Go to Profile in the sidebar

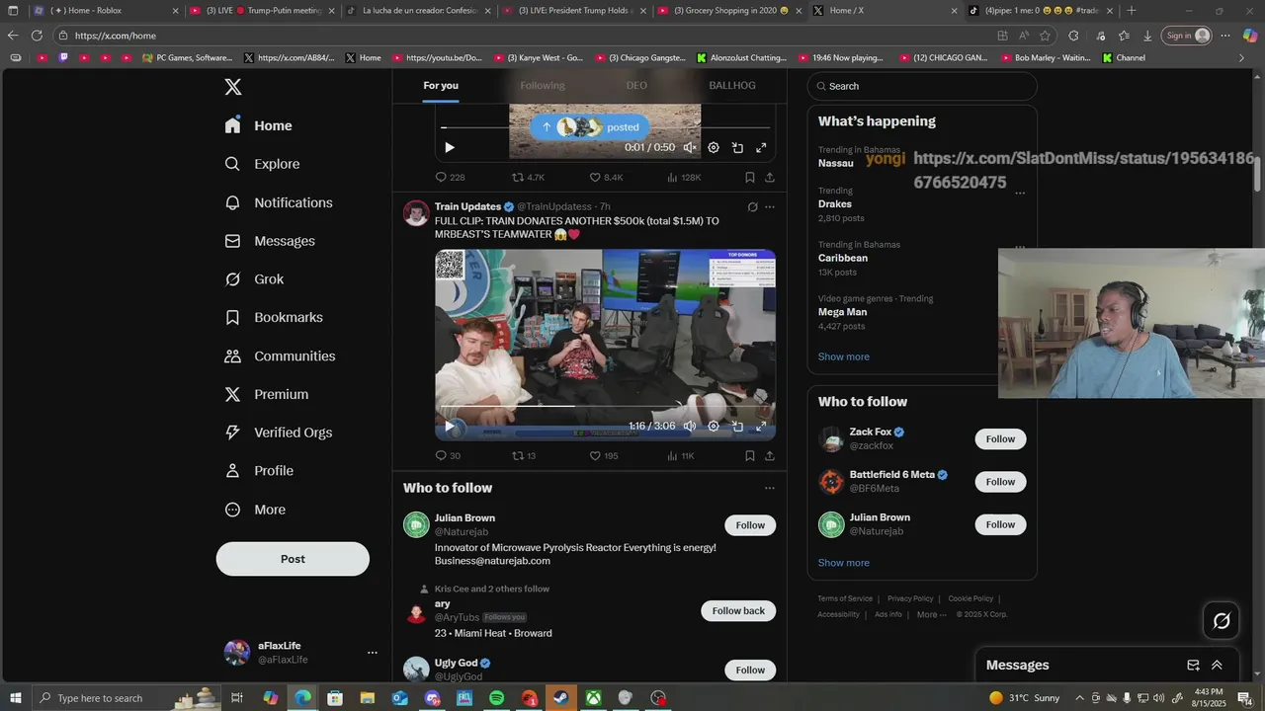point(259,471)
